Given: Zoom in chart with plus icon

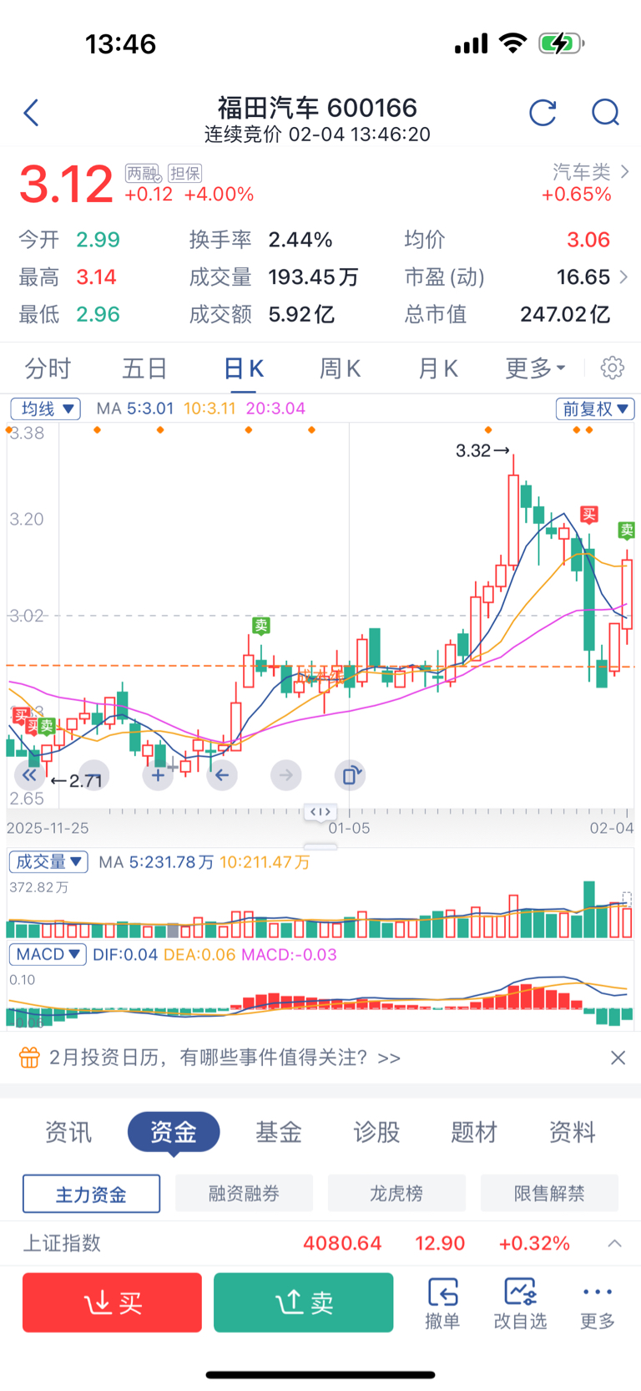Looking at the screenshot, I should [158, 775].
